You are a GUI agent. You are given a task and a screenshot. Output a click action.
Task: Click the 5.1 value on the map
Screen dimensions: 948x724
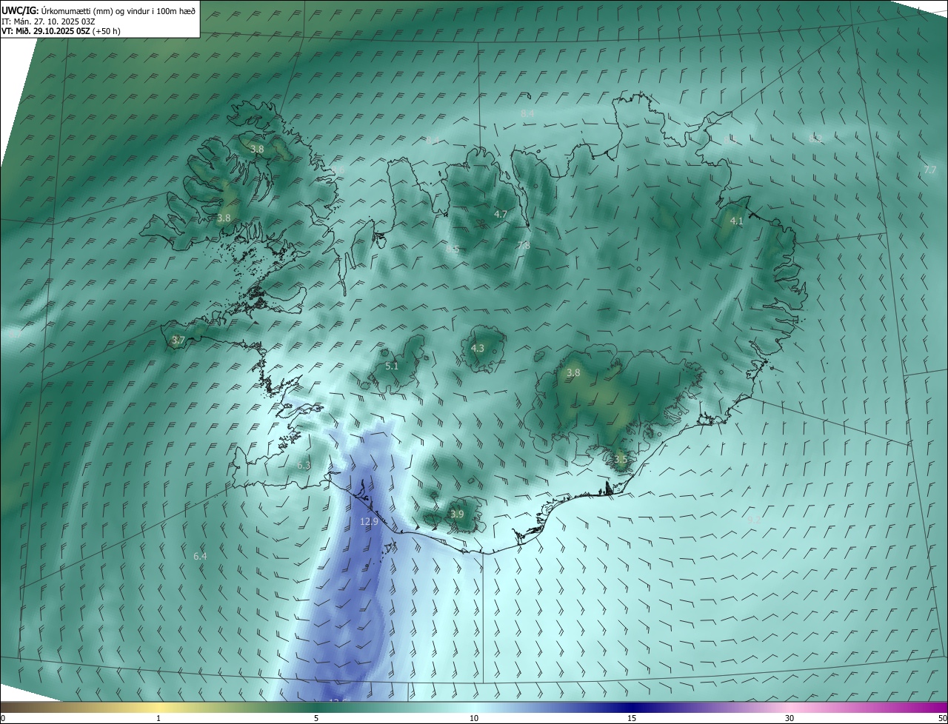pos(392,366)
